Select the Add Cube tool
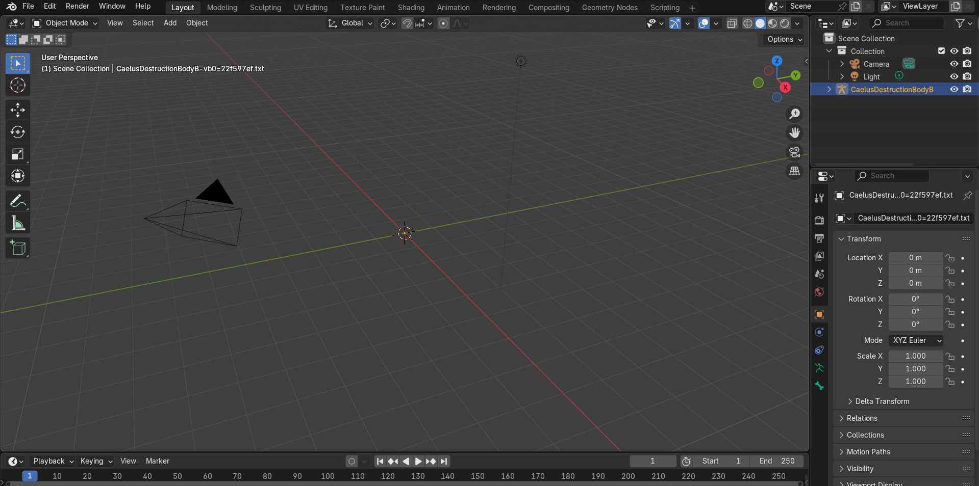The width and height of the screenshot is (979, 486). click(x=17, y=248)
